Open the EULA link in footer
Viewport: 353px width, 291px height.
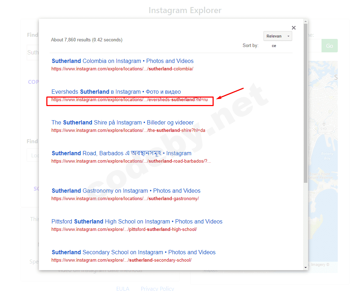[x=123, y=289]
